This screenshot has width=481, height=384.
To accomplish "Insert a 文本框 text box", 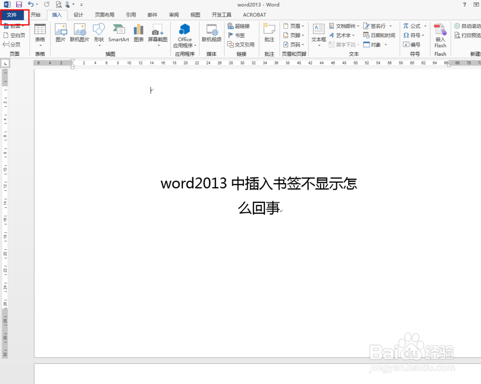I will pos(318,35).
